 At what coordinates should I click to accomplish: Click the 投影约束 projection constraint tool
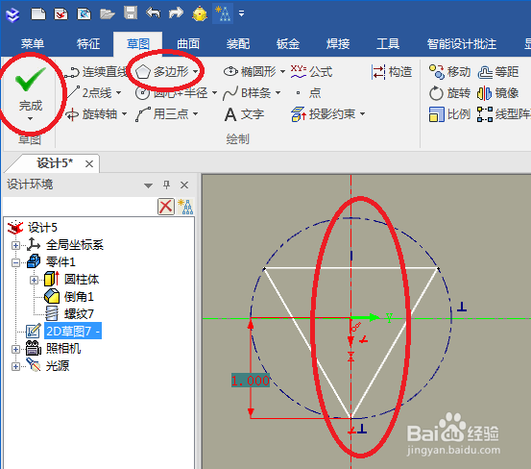pos(324,114)
